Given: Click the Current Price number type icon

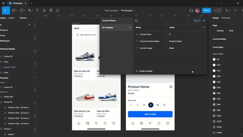Looking at the screenshot, I should [x=137, y=34].
